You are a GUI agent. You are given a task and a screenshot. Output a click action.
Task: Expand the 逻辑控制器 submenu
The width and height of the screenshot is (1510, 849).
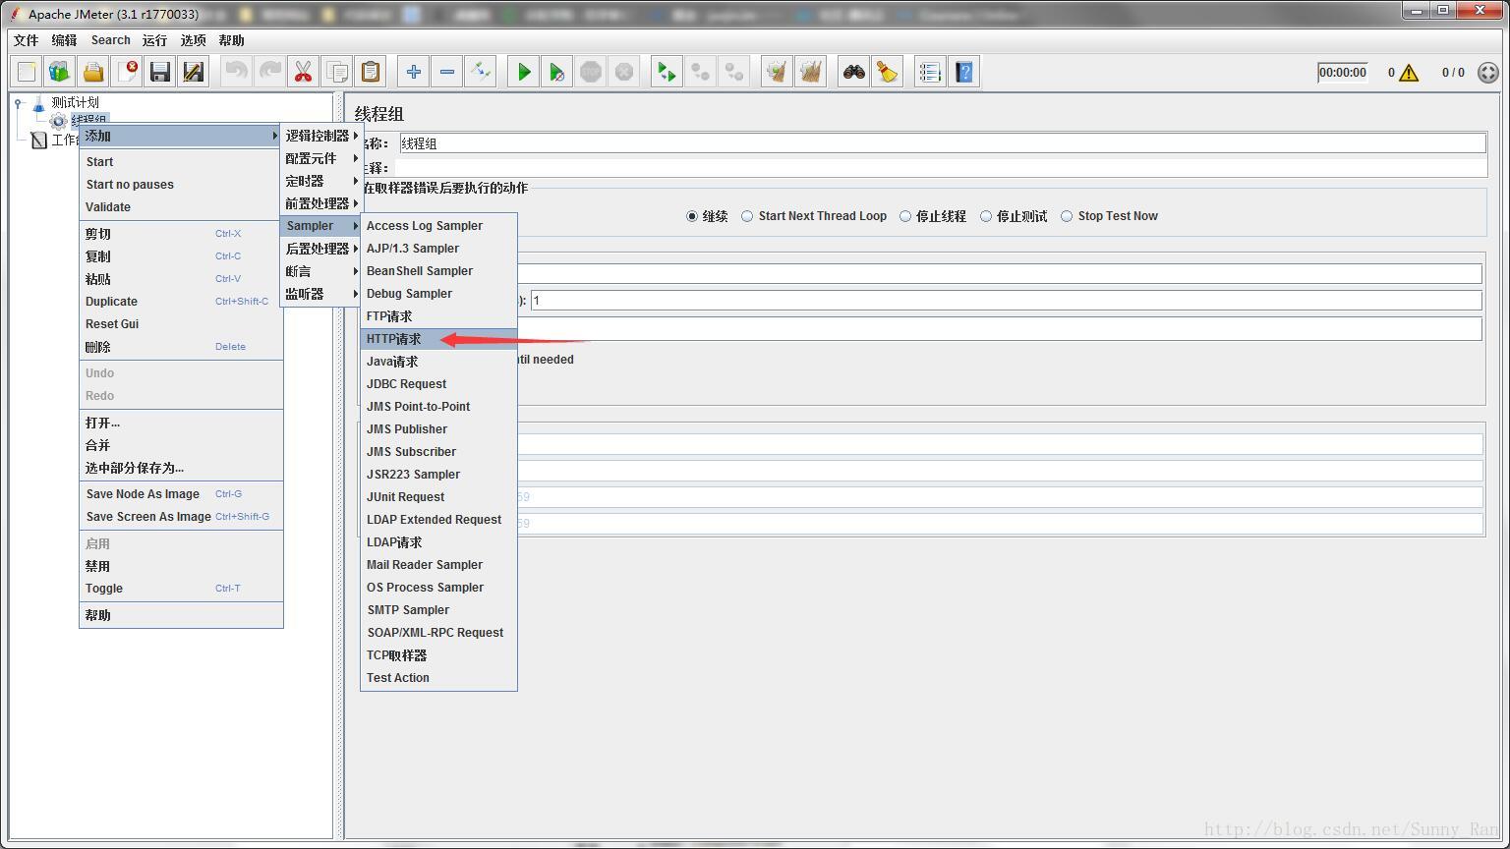click(321, 136)
